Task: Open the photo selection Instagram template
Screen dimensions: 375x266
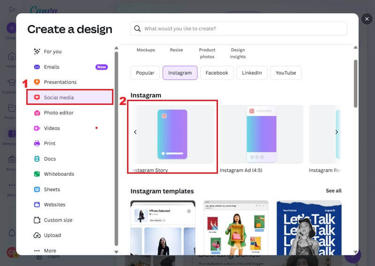Action: click(x=163, y=228)
